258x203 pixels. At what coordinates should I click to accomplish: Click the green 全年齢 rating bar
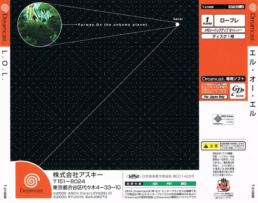point(169,184)
